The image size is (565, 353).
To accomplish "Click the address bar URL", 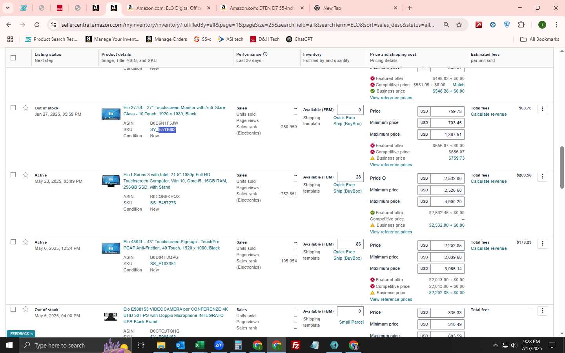I will coord(248,25).
